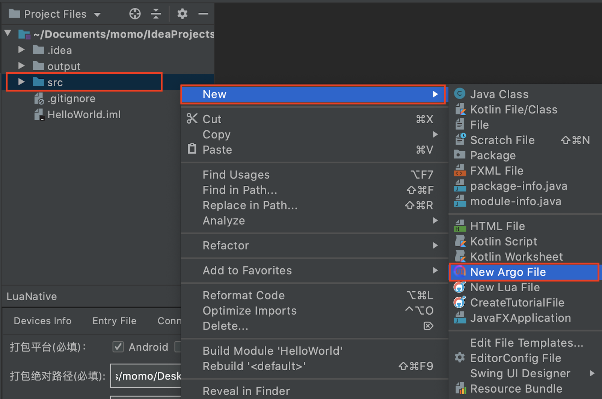Choose Cut from the context menu
602x399 pixels.
point(212,119)
